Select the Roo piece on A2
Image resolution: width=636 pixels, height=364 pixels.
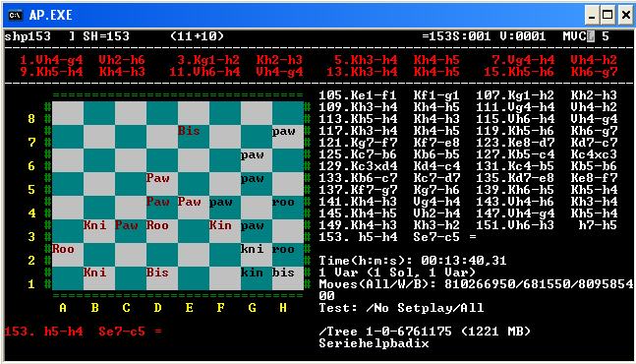tap(63, 248)
